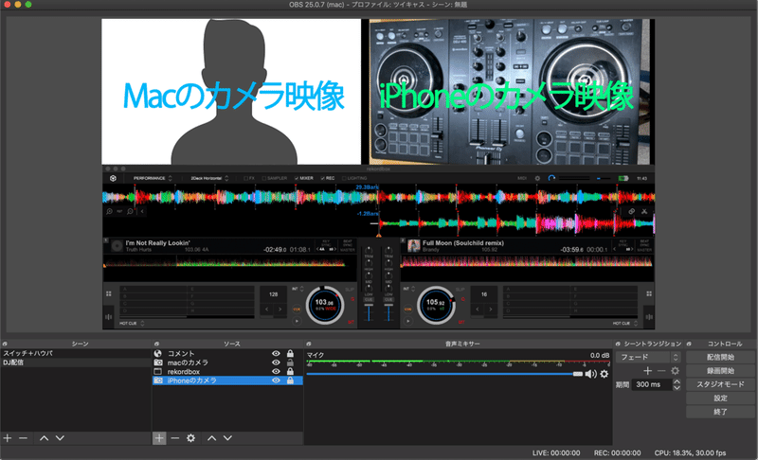Pop out the シーン dock icon
This screenshot has width=758, height=460.
[5, 344]
